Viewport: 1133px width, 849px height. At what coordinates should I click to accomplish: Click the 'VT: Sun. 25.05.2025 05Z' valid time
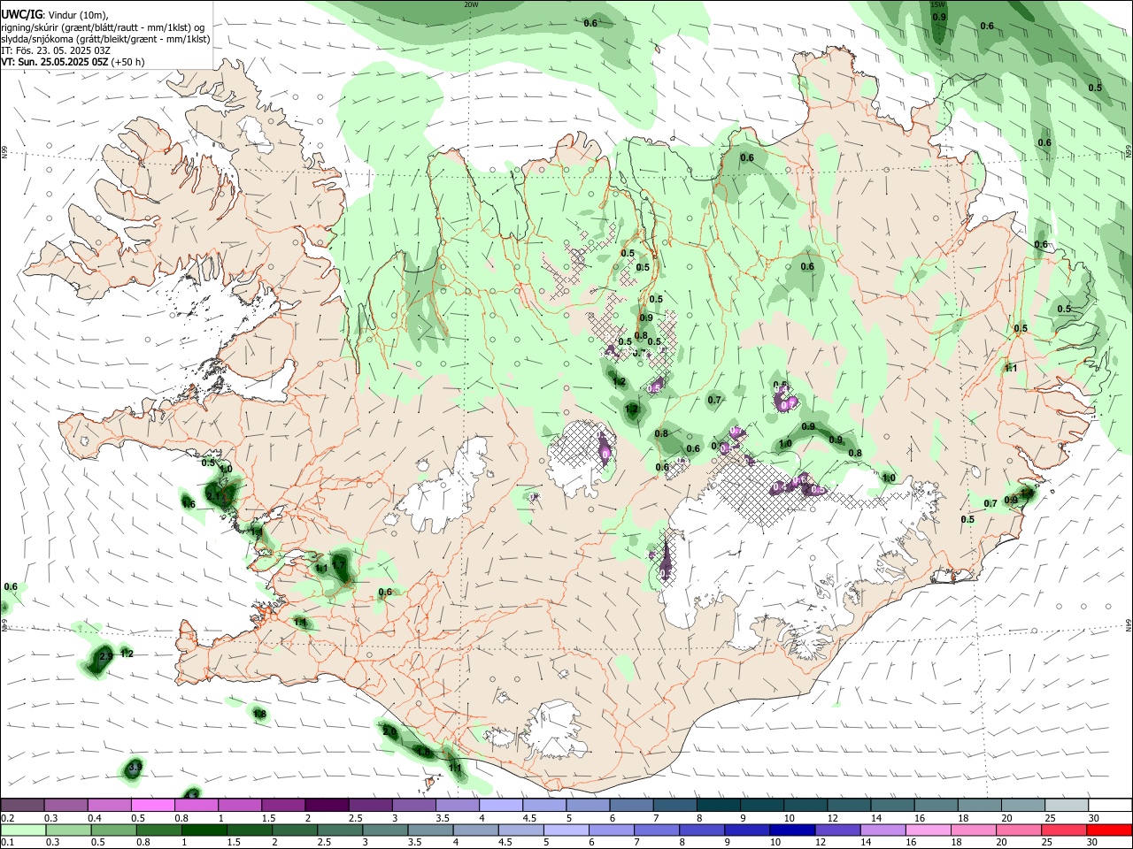pyautogui.click(x=54, y=62)
